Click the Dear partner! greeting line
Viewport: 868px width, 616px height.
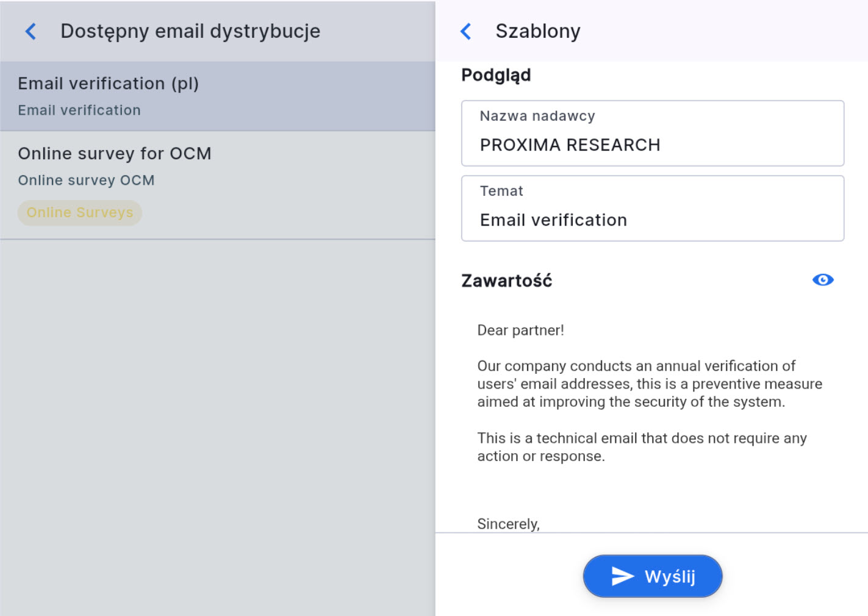pos(520,331)
